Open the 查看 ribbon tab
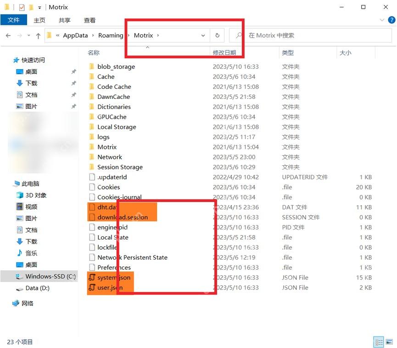397x348 pixels. click(x=89, y=20)
